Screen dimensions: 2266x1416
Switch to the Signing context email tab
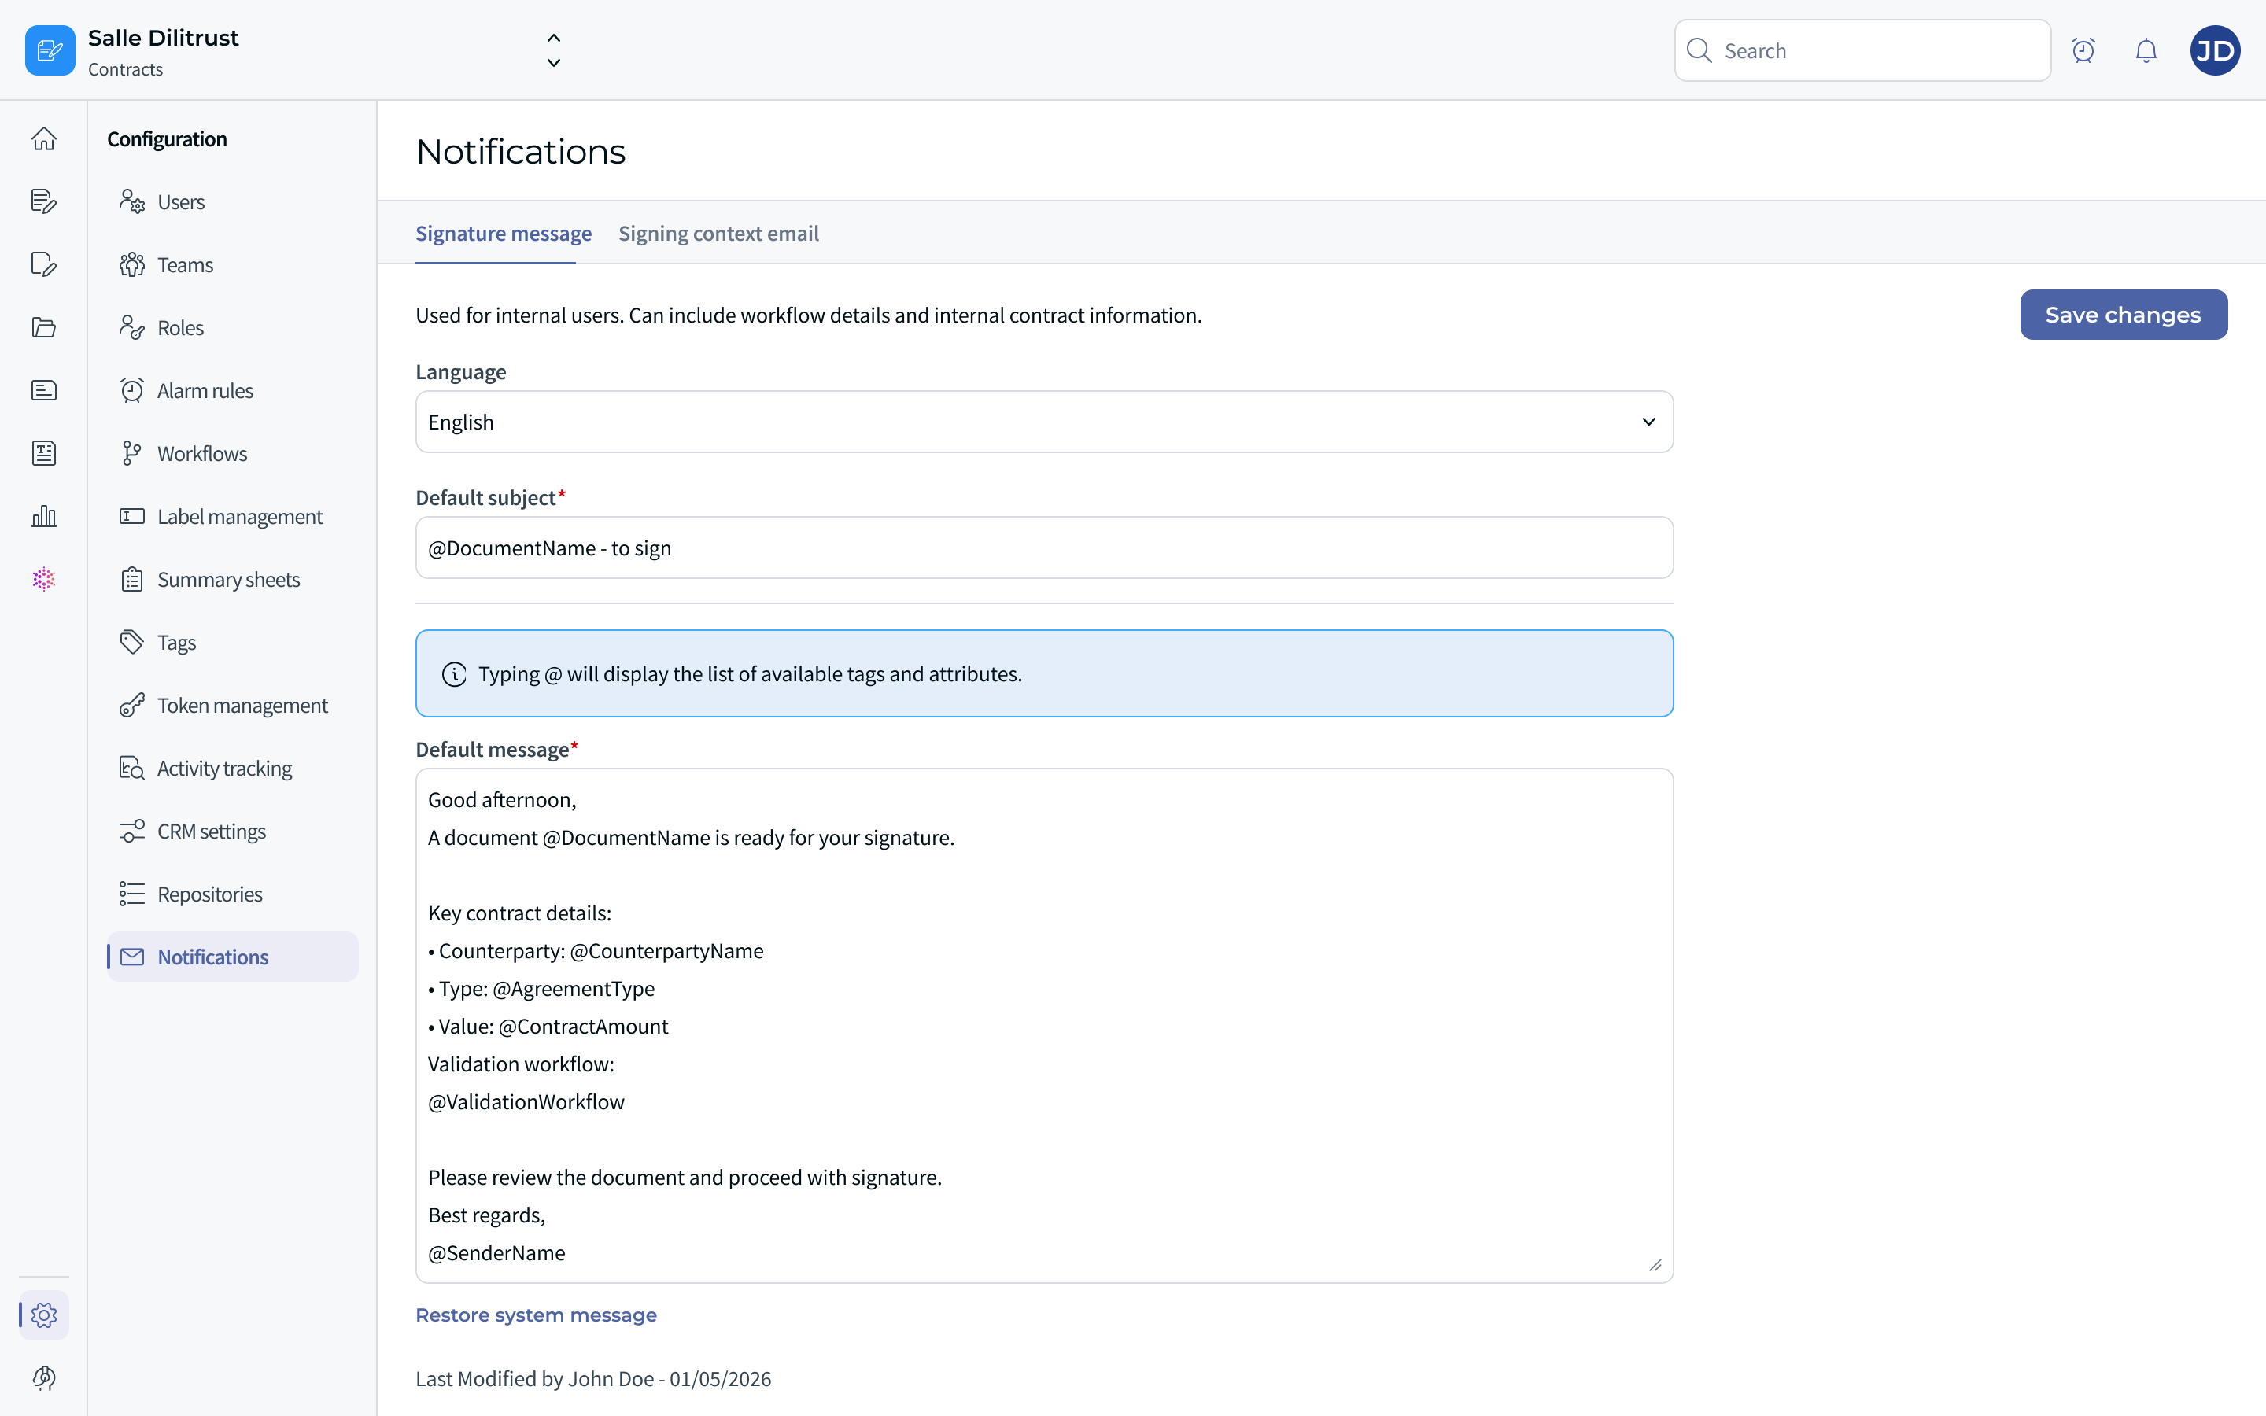point(718,233)
